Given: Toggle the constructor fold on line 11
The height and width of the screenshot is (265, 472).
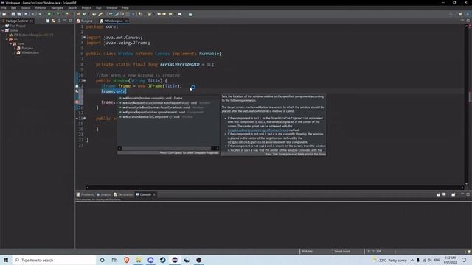Looking at the screenshot, I should [x=85, y=80].
